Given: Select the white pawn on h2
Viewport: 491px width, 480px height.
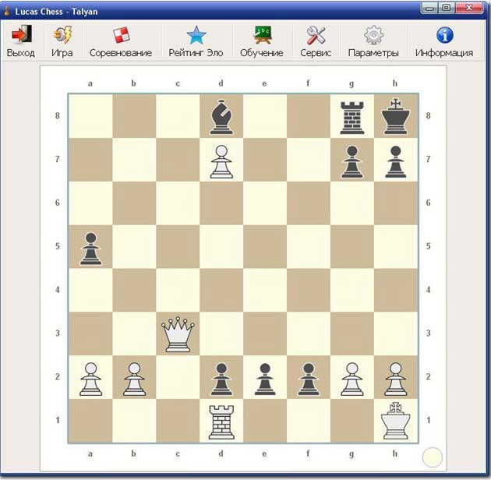Looking at the screenshot, I should (x=395, y=379).
